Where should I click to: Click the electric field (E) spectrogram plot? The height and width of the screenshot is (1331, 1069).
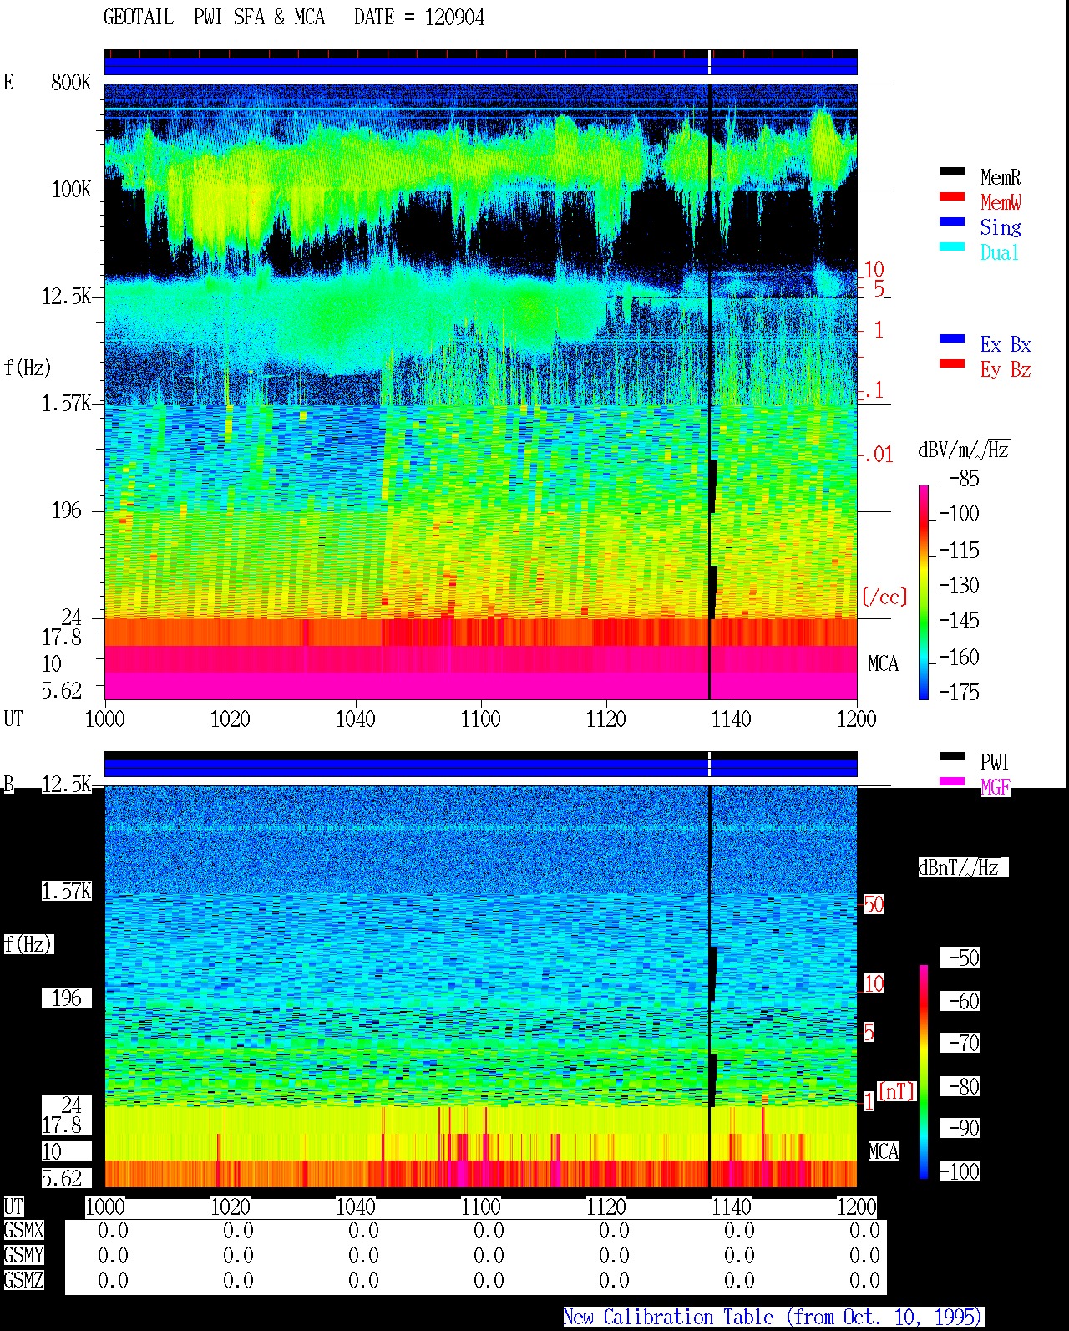[480, 391]
